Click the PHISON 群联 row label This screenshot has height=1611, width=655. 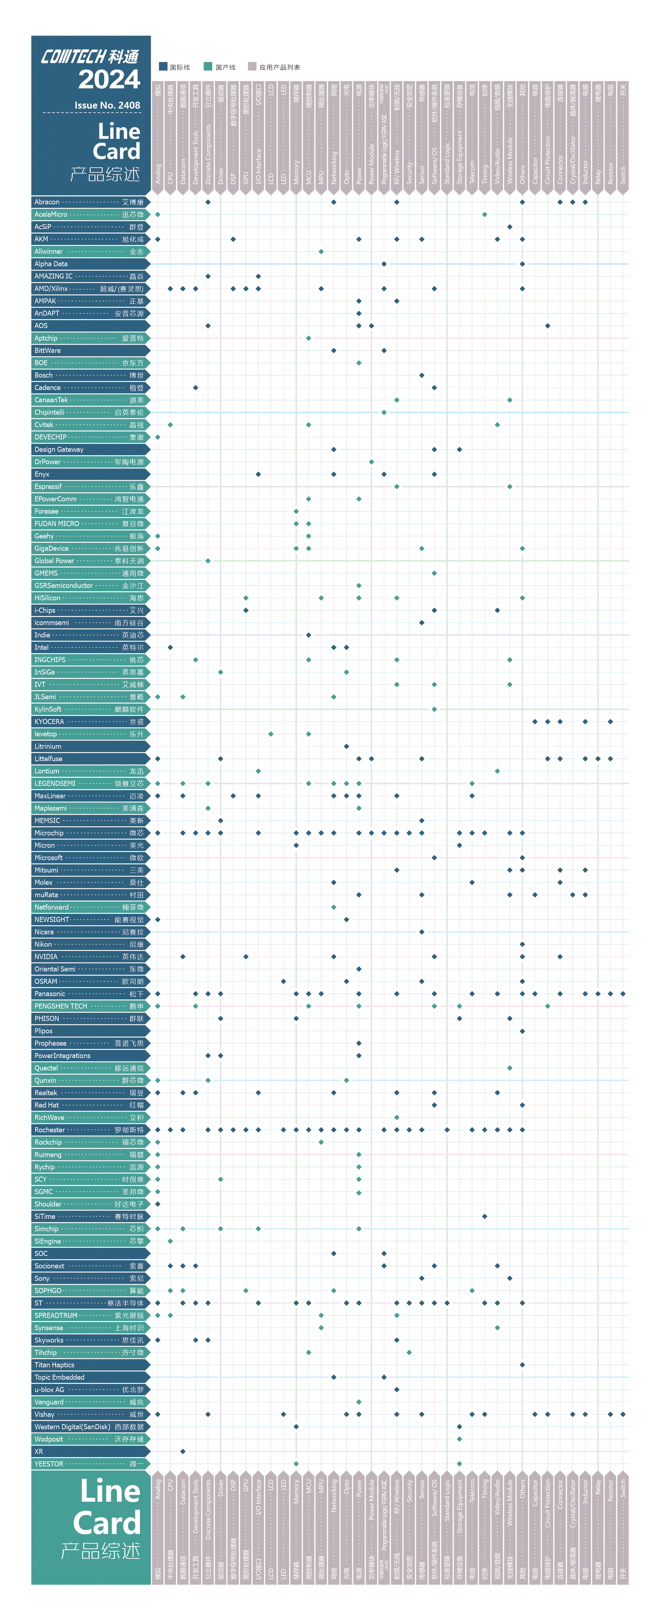pos(90,1019)
